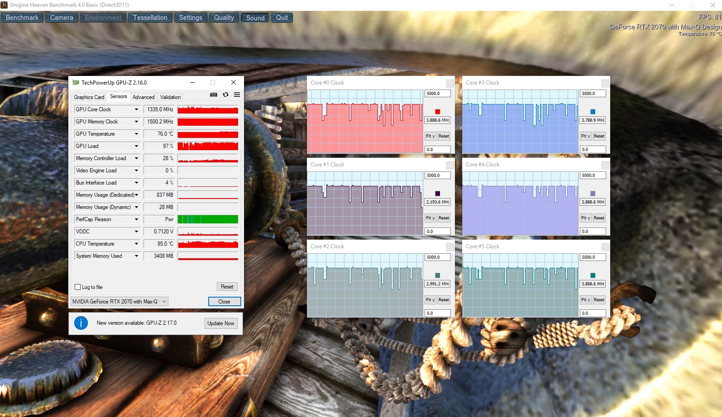Viewport: 722px width, 417px height.
Task: Click the GPU Load sensor graph
Action: [208, 146]
